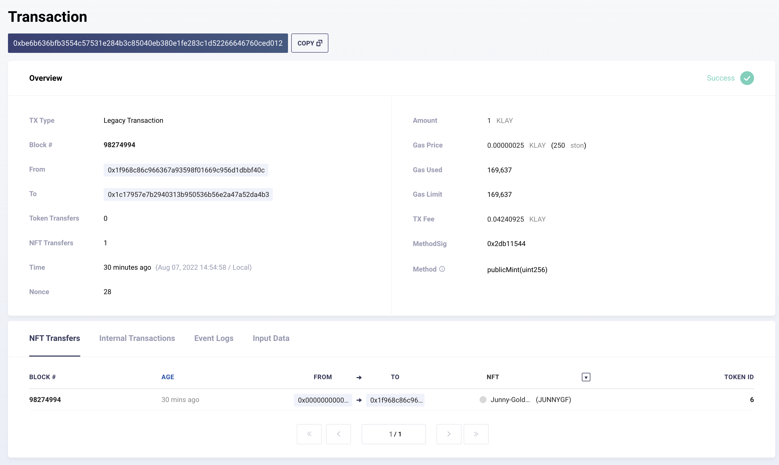Screen dimensions: 779x465
Task: Click the Method info circle icon
Action: (442, 269)
